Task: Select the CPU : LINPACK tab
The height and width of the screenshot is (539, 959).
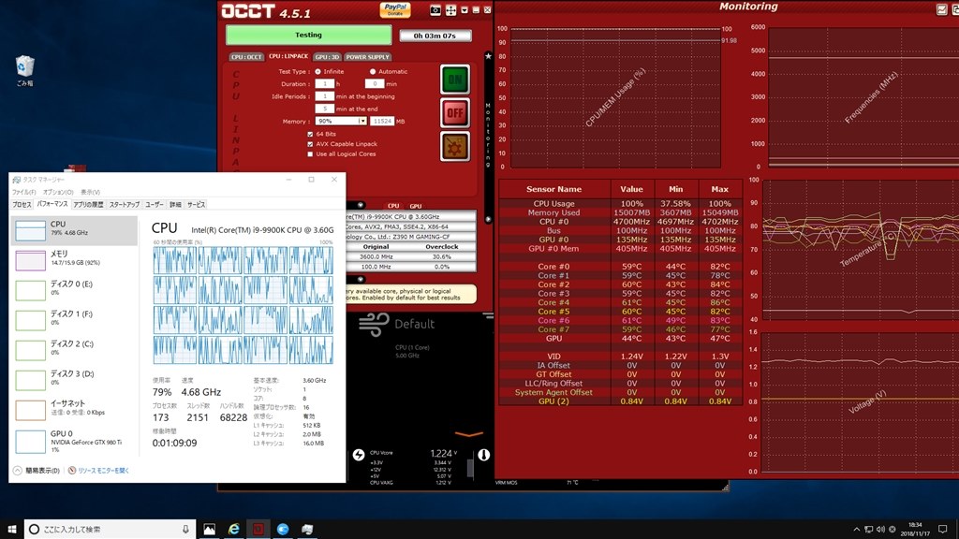Action: [x=288, y=56]
